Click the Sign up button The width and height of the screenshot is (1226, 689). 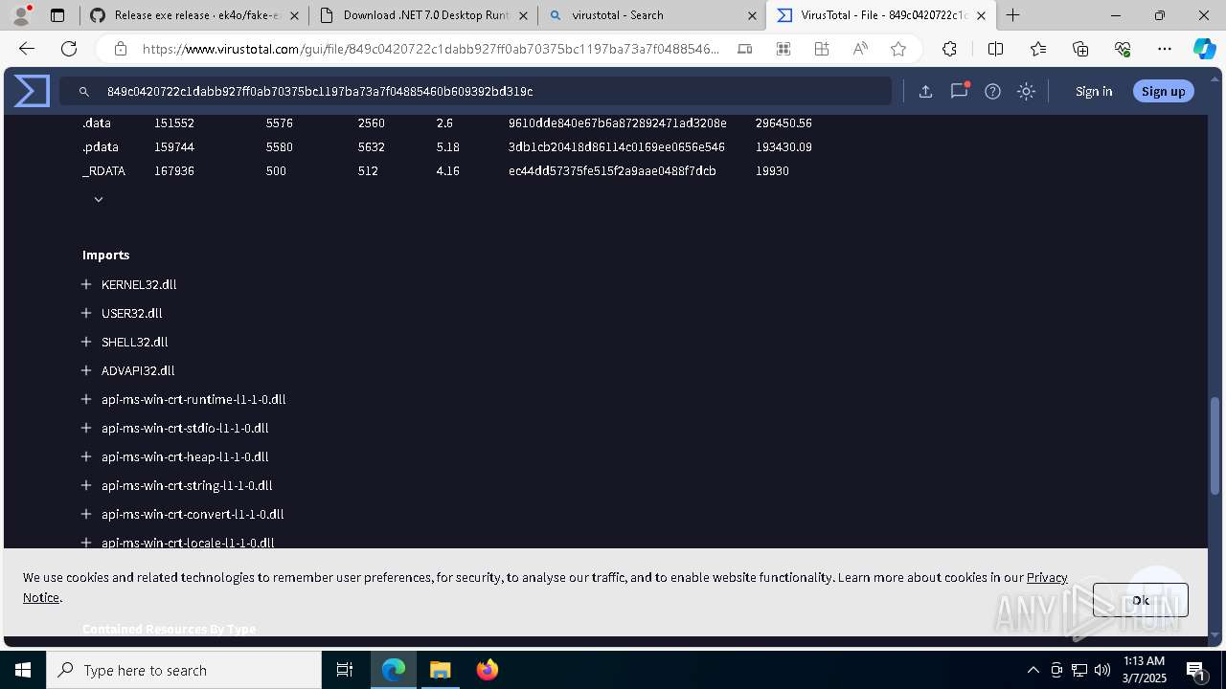click(1163, 92)
